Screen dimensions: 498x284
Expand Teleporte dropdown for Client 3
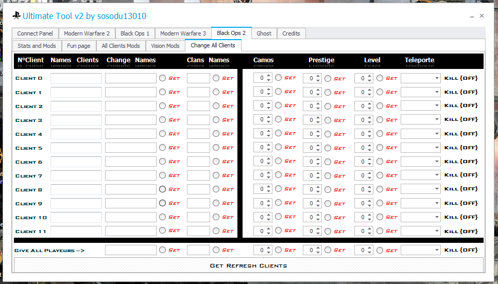[x=421, y=120]
